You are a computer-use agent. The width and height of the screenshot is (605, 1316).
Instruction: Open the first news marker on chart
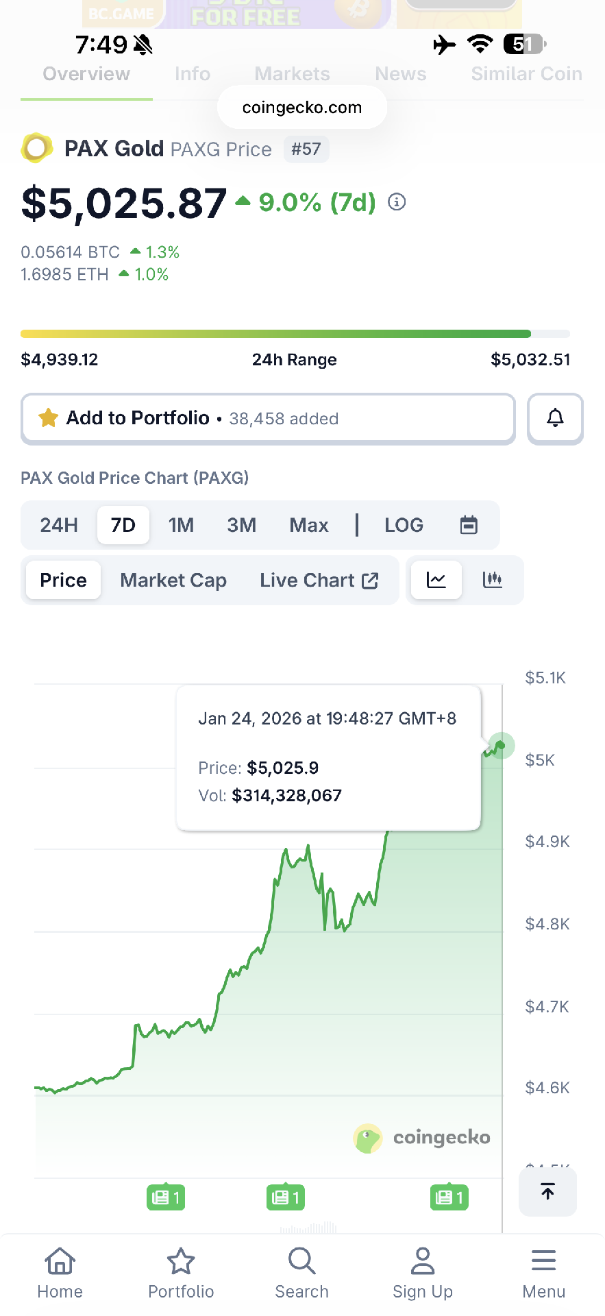166,1197
